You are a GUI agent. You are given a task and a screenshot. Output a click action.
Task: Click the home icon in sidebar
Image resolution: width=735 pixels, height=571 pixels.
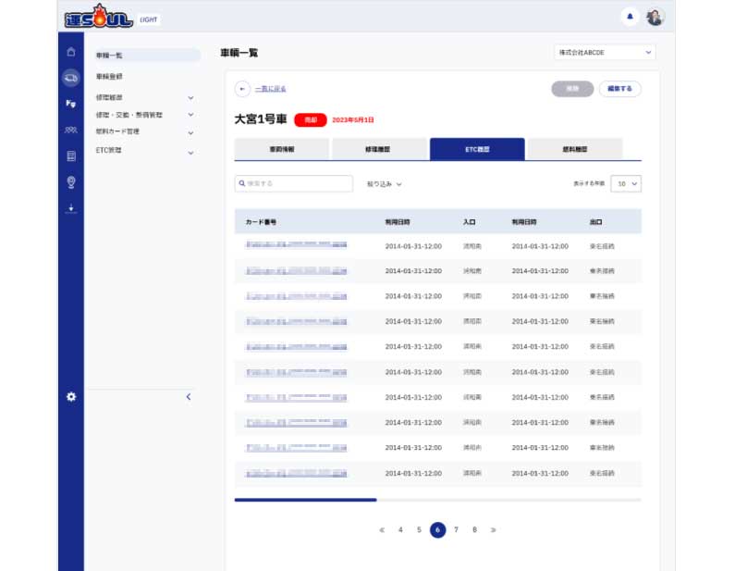pos(71,53)
